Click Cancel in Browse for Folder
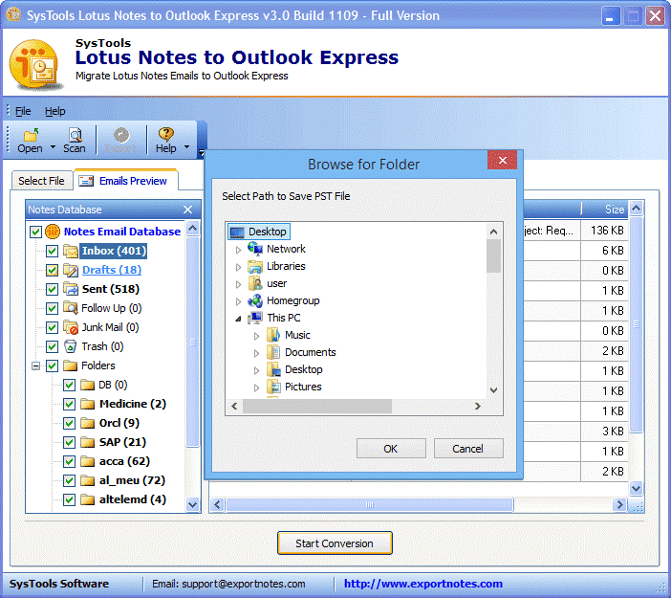This screenshot has height=598, width=671. tap(468, 449)
